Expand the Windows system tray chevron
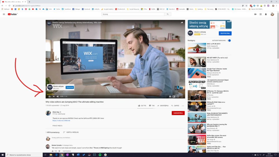Viewport: 279px width, 157px height. click(252, 155)
